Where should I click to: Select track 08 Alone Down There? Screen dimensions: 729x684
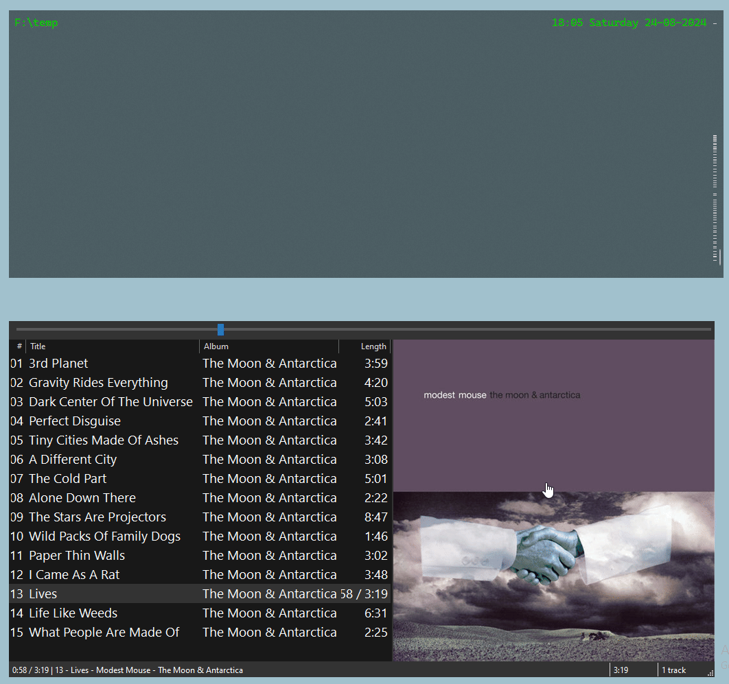[200, 497]
